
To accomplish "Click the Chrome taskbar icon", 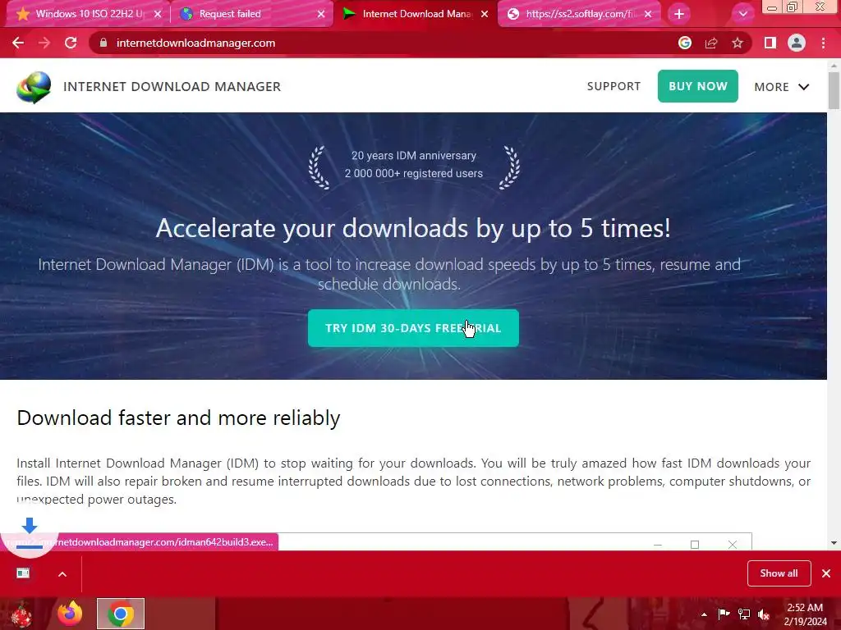I will point(121,614).
